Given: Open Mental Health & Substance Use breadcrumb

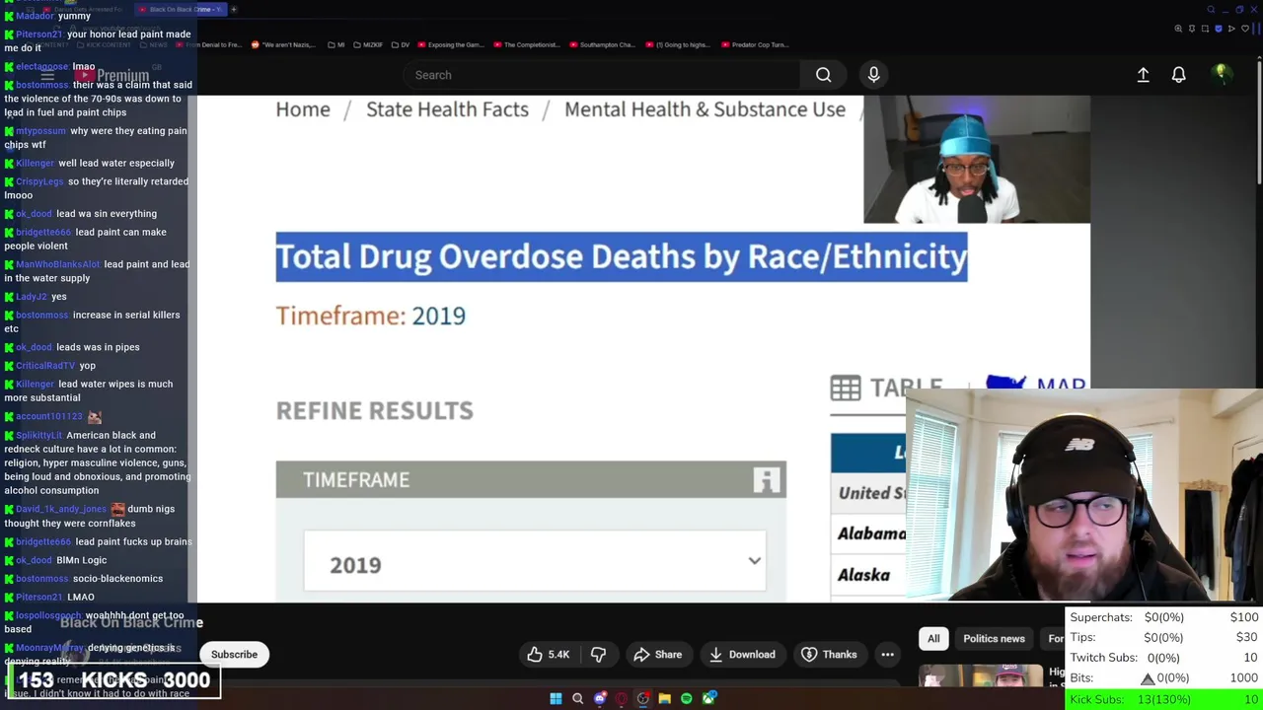Looking at the screenshot, I should 705,109.
